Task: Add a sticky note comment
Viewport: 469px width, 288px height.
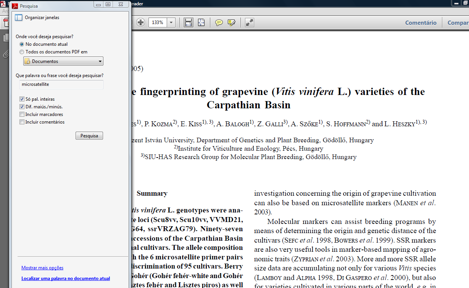Action: 219,23
